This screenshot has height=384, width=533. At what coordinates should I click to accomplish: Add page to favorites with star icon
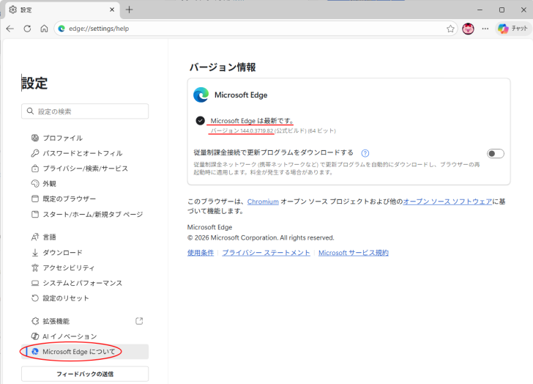tap(450, 29)
